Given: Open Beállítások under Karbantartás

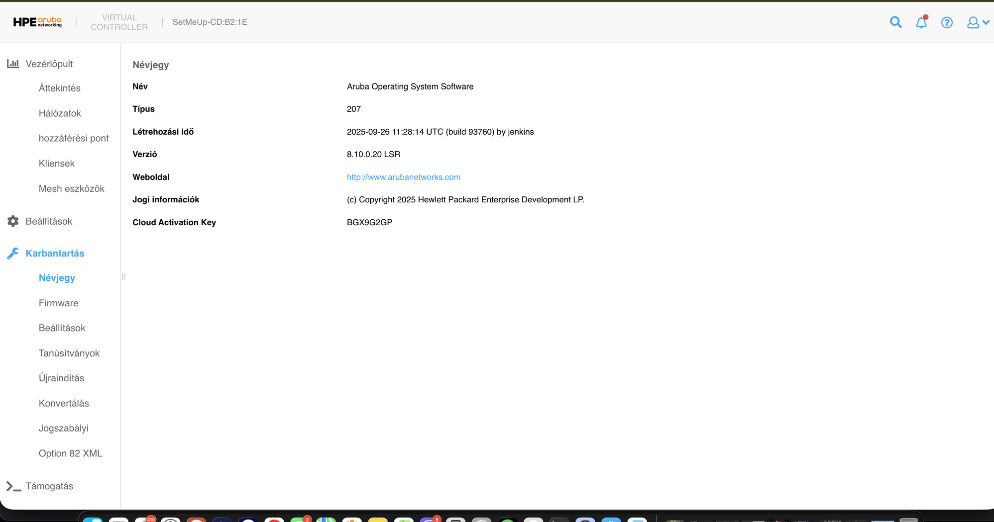Looking at the screenshot, I should 62,328.
